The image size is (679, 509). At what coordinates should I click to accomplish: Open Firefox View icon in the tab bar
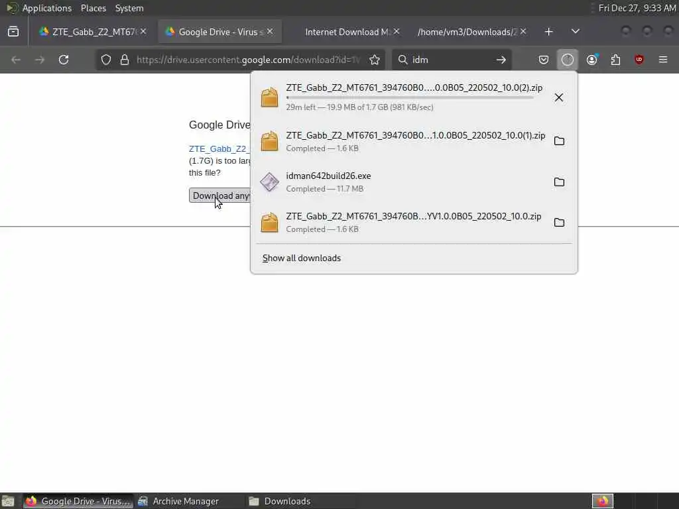[13, 32]
